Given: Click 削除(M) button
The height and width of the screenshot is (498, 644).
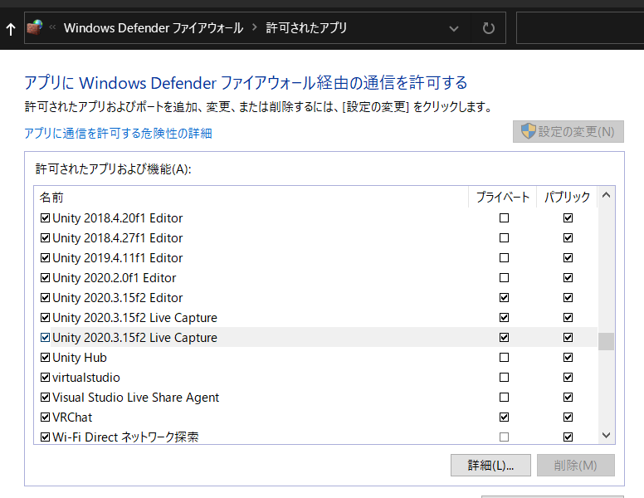Looking at the screenshot, I should tap(576, 465).
